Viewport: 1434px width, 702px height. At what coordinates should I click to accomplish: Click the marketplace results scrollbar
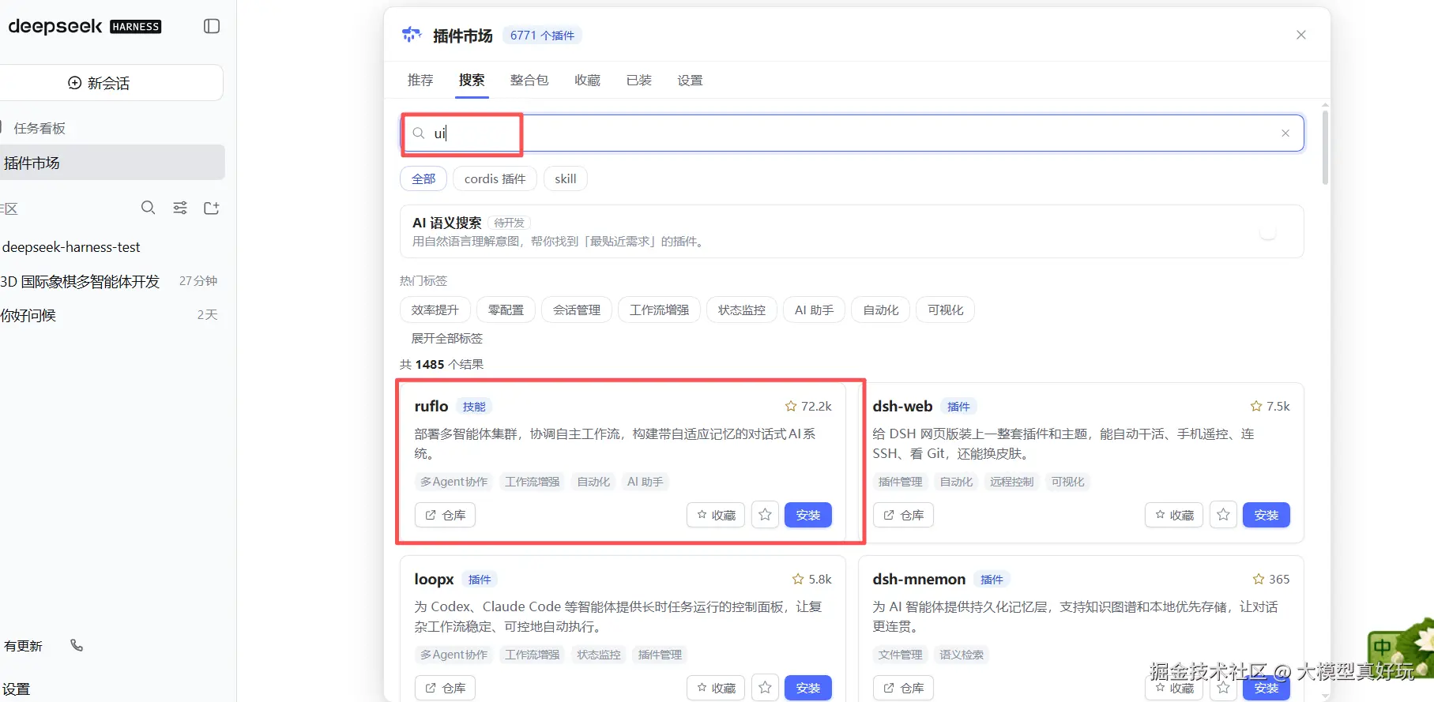click(x=1325, y=147)
